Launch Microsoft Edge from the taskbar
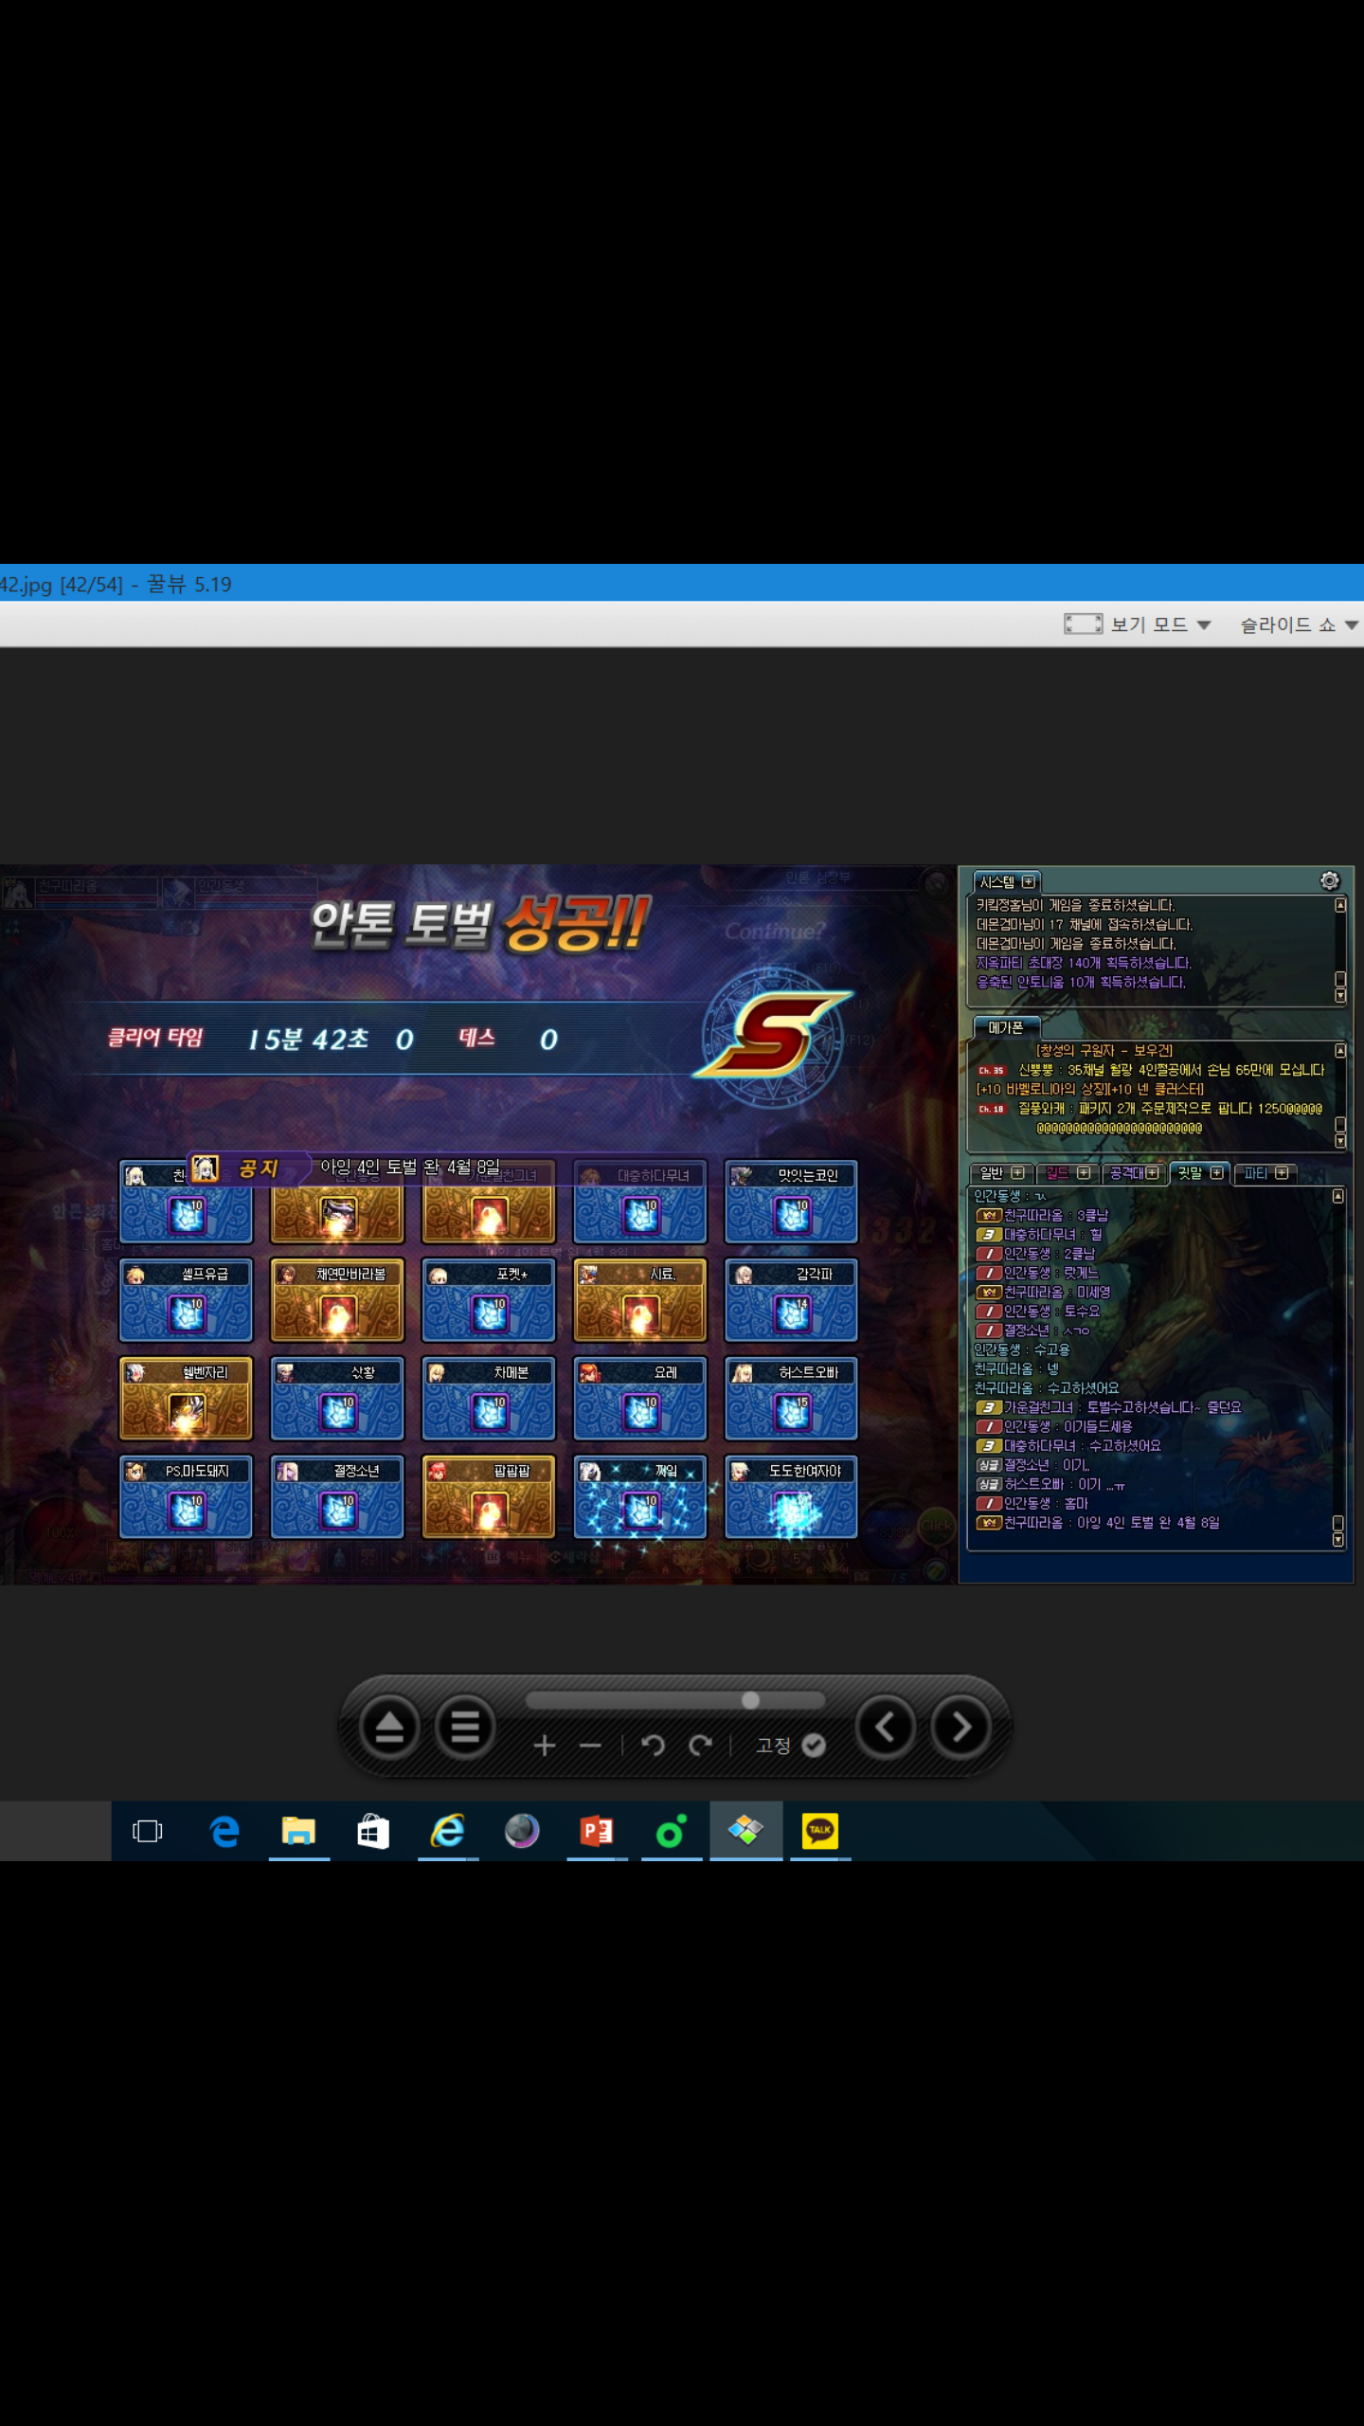 [x=224, y=1831]
